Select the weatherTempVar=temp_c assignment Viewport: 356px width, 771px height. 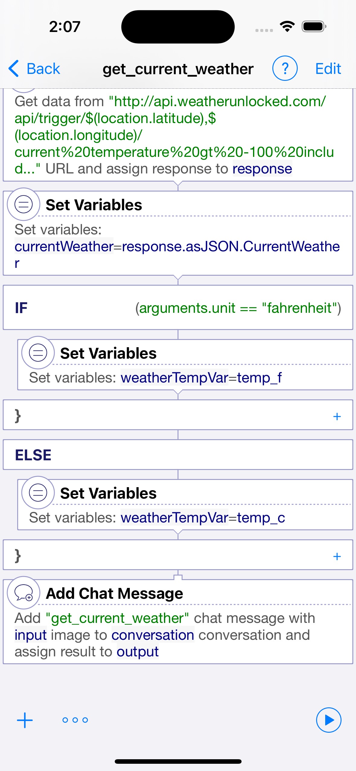pyautogui.click(x=203, y=517)
